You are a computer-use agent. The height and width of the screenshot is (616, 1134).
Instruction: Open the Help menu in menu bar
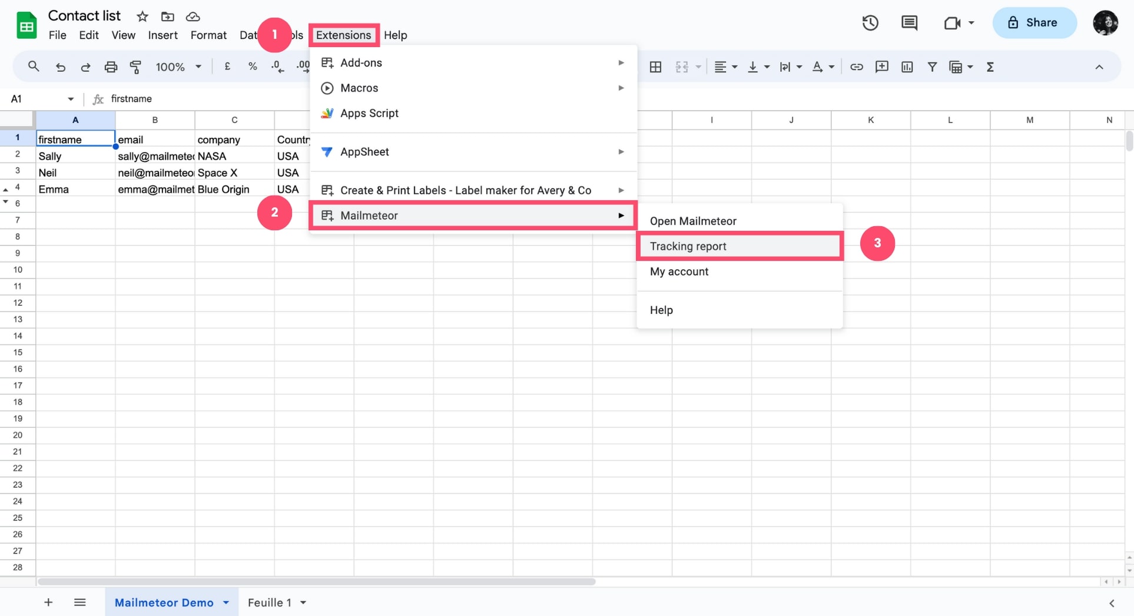point(396,35)
